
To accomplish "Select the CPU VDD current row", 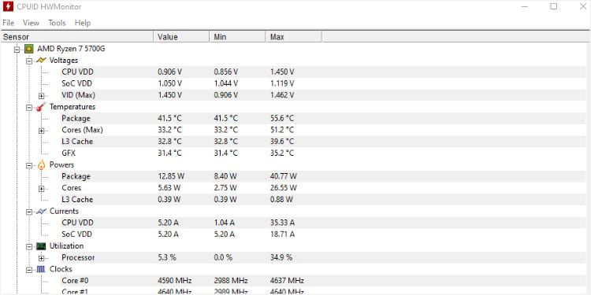I will click(x=323, y=223).
